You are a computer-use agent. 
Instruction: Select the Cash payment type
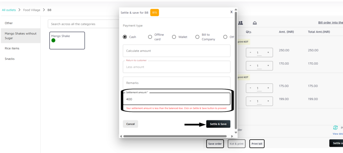click(x=125, y=37)
